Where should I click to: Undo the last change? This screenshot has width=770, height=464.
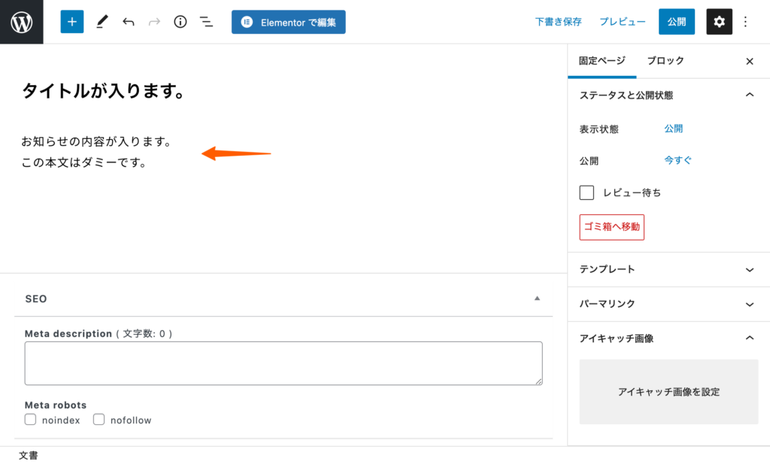(x=129, y=22)
